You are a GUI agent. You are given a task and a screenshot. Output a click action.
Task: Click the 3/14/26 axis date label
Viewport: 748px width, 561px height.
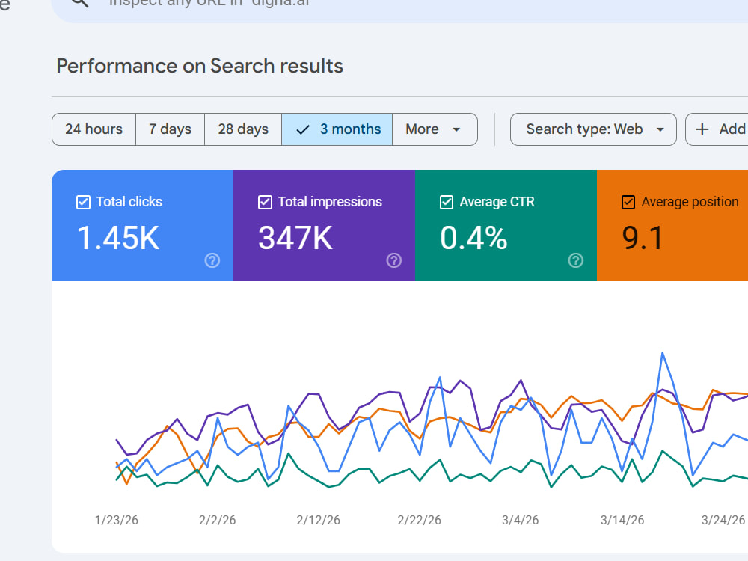(622, 520)
